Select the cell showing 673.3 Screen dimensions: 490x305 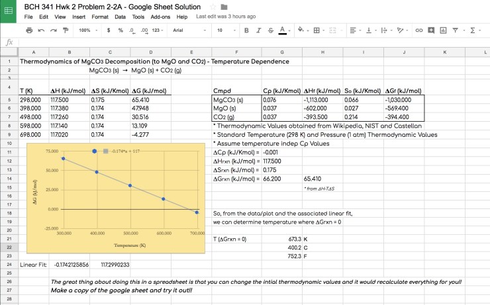[x=282, y=239]
